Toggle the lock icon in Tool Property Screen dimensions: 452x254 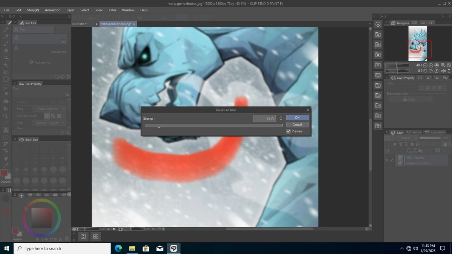point(67,94)
